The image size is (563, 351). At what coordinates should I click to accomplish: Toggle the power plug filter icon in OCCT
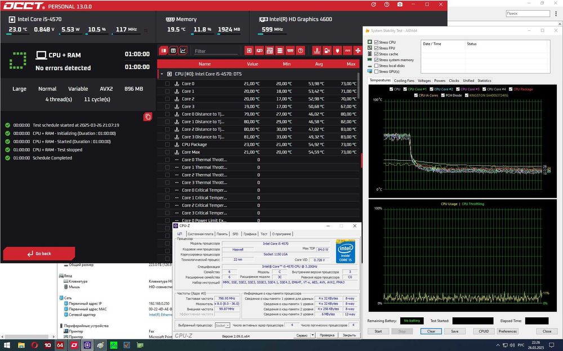[337, 51]
